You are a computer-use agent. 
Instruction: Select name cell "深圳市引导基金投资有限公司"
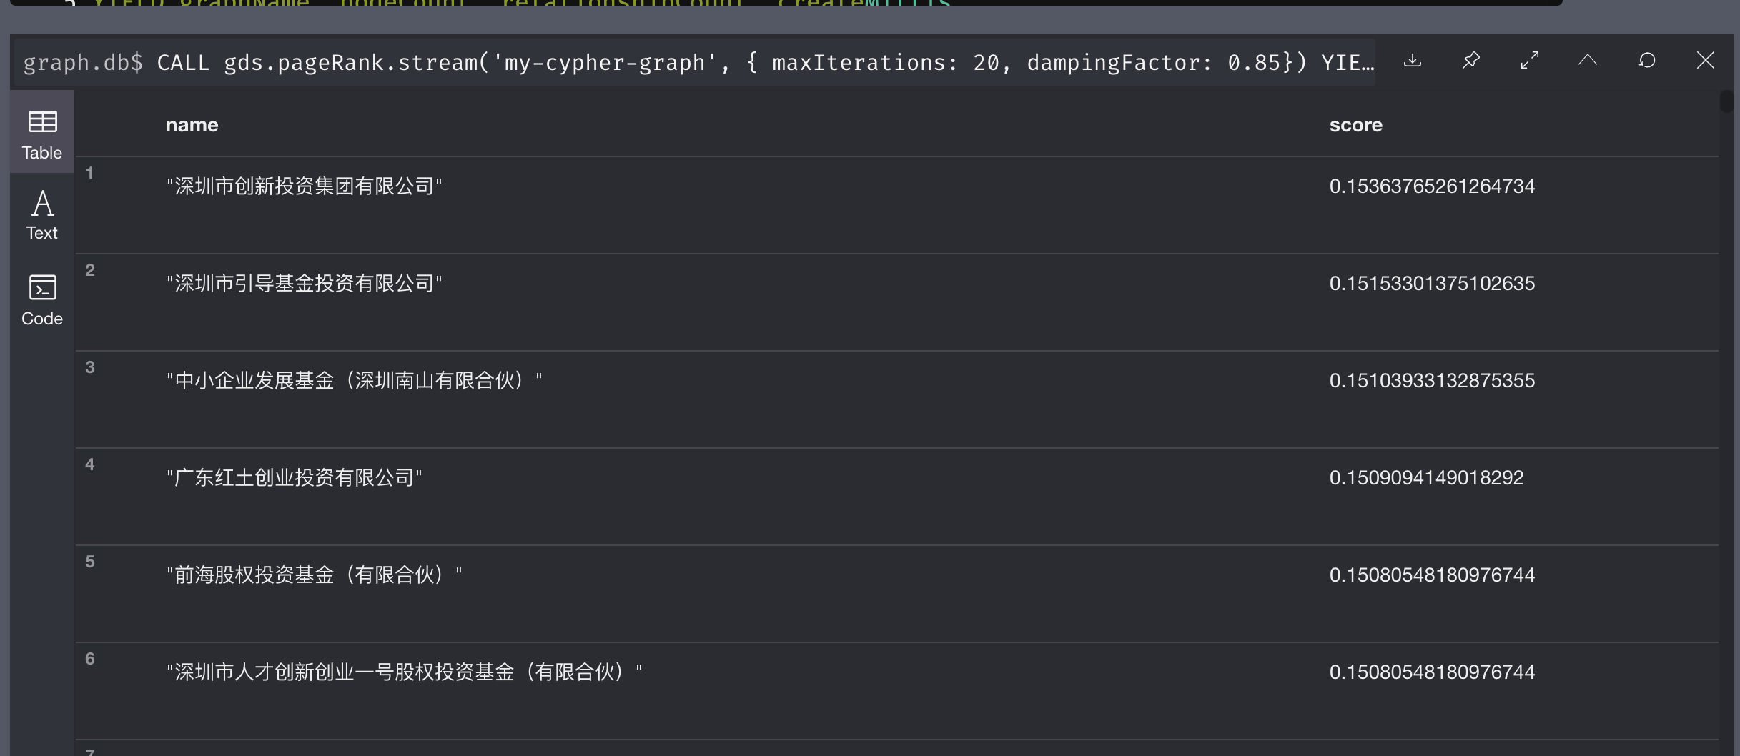[305, 284]
